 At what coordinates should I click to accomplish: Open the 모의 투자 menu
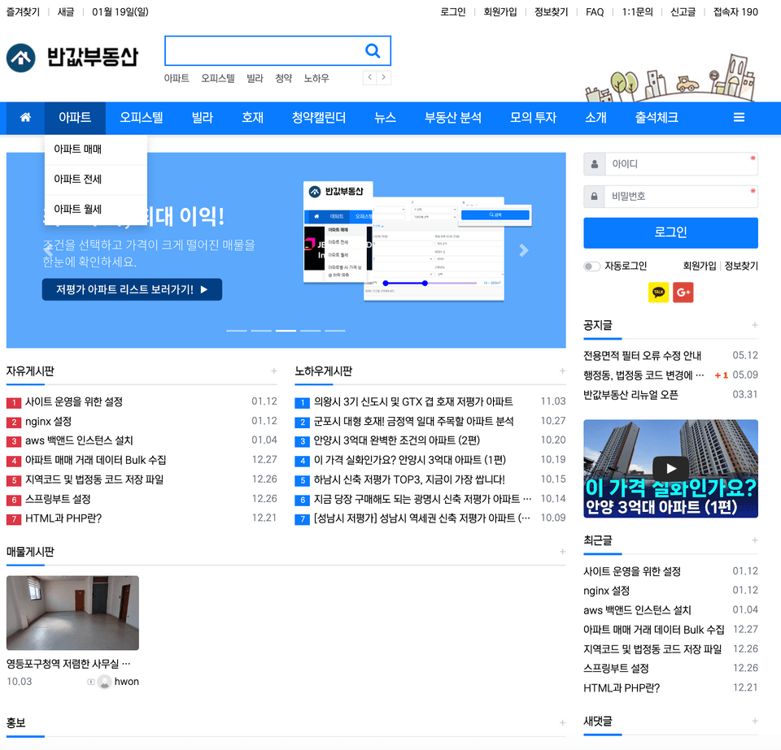[x=533, y=117]
